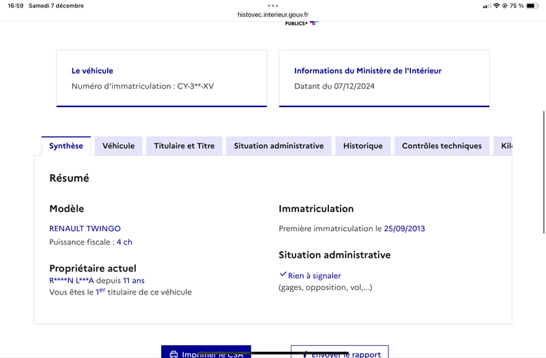Click the (gages, opposition, vol,...) text
546x358 pixels.
click(x=326, y=287)
